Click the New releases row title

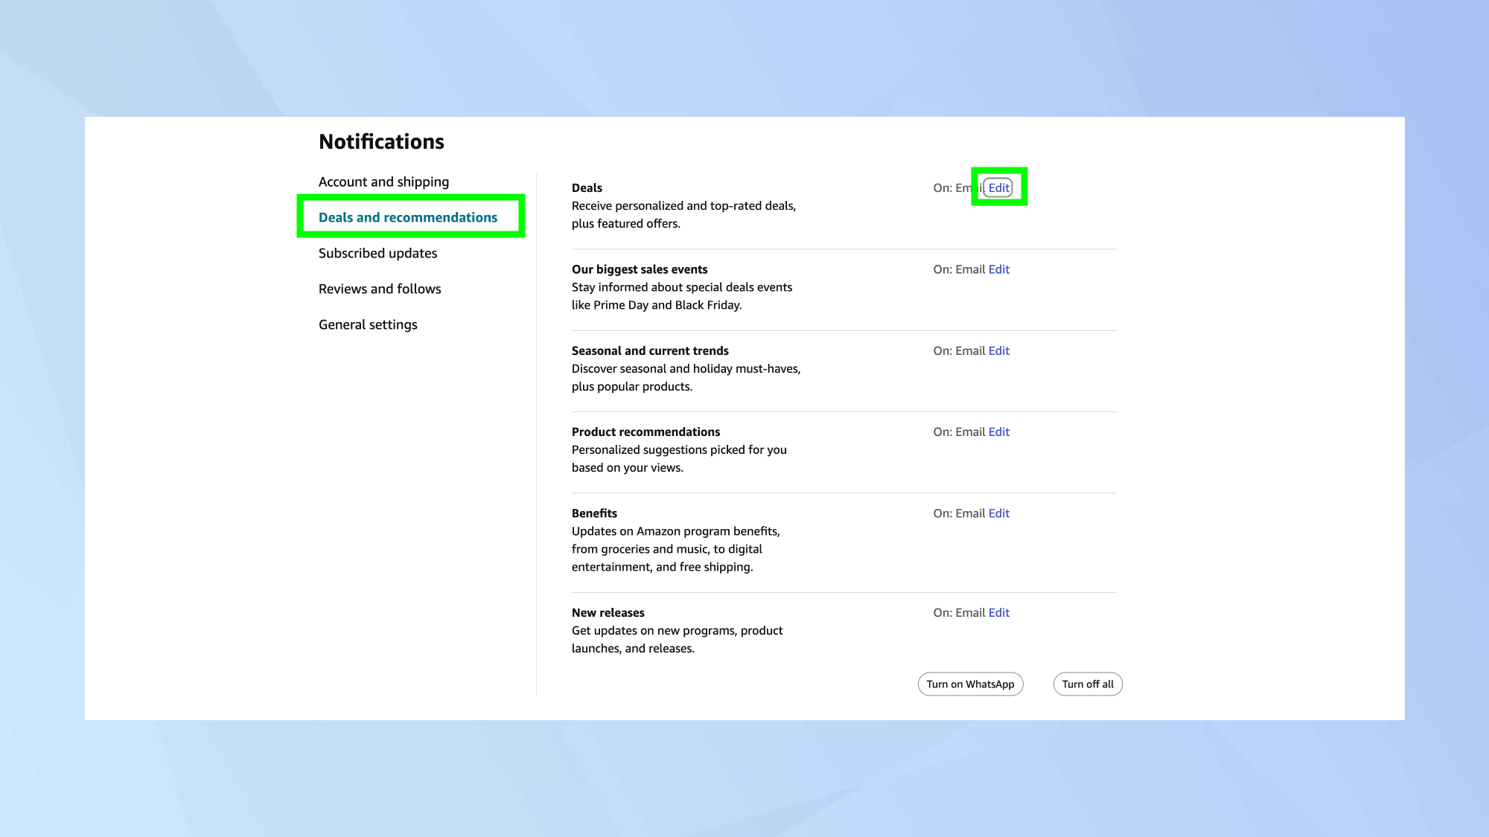click(608, 612)
